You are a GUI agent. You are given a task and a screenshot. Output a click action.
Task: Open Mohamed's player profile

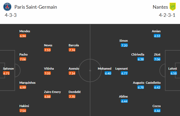(105, 69)
